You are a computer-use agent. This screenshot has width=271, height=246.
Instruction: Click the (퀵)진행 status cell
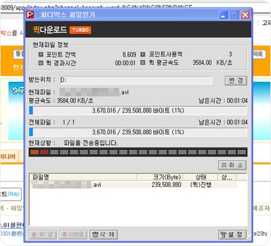click(201, 185)
